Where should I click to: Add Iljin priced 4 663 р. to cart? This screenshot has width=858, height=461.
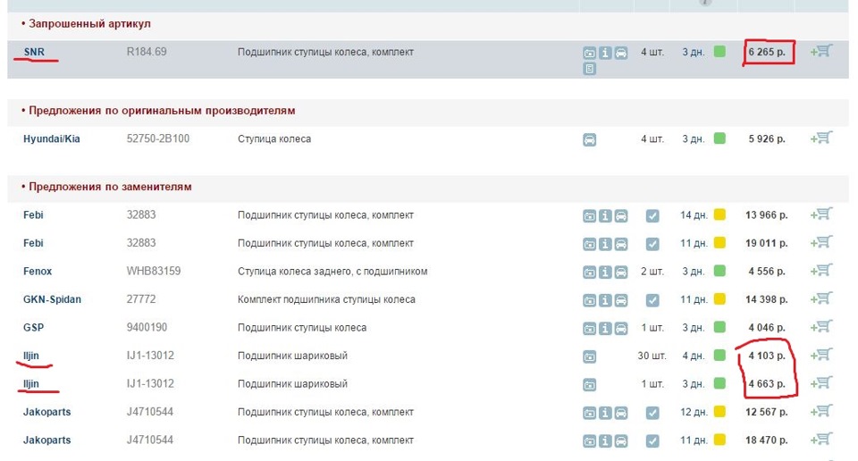(821, 382)
